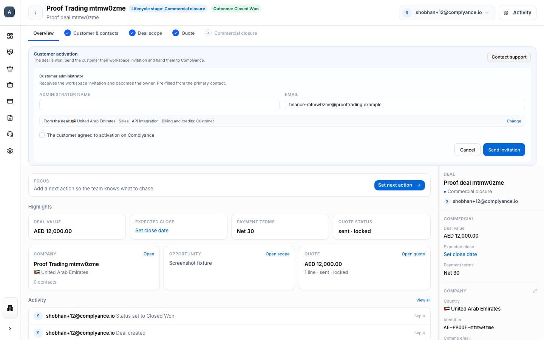Check customer agreed to activation checkbox
The height and width of the screenshot is (340, 544).
pyautogui.click(x=42, y=135)
